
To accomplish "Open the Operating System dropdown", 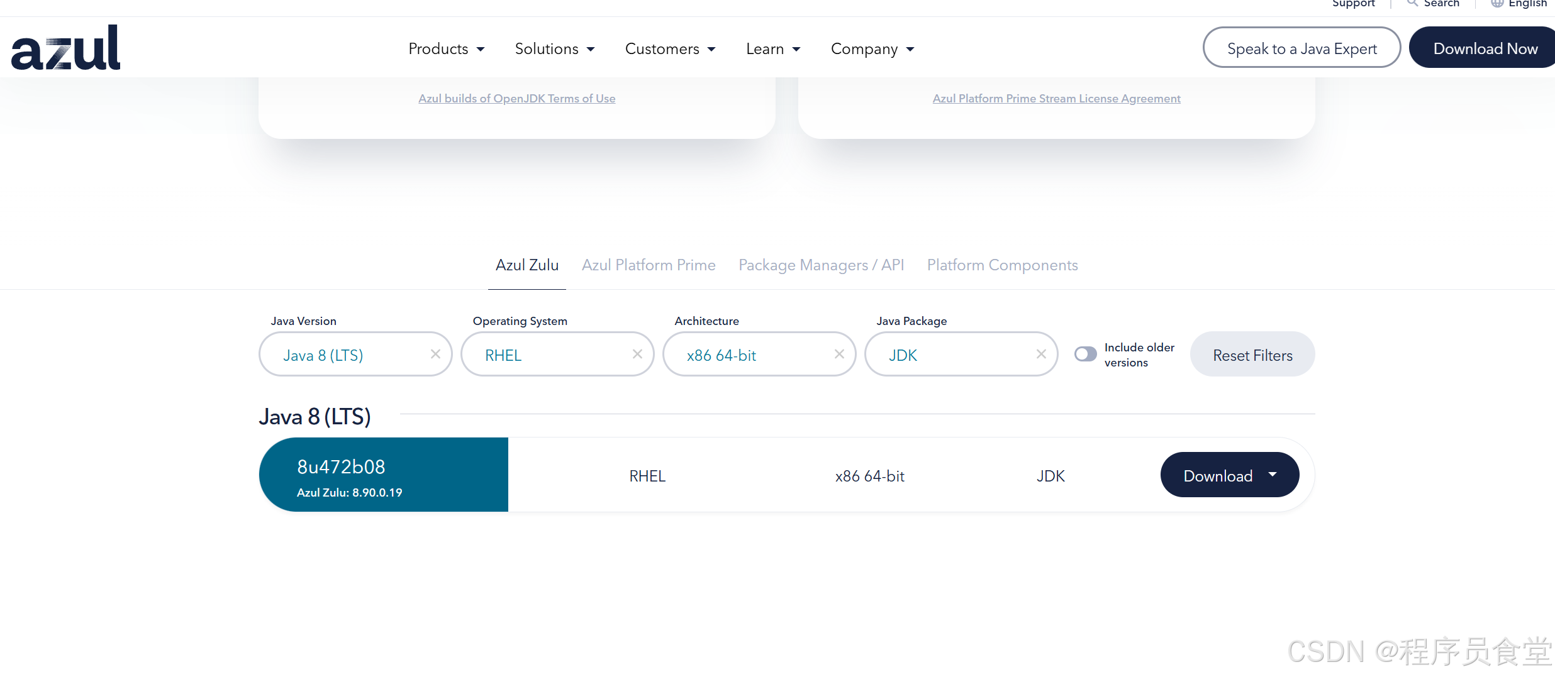I will pos(557,354).
